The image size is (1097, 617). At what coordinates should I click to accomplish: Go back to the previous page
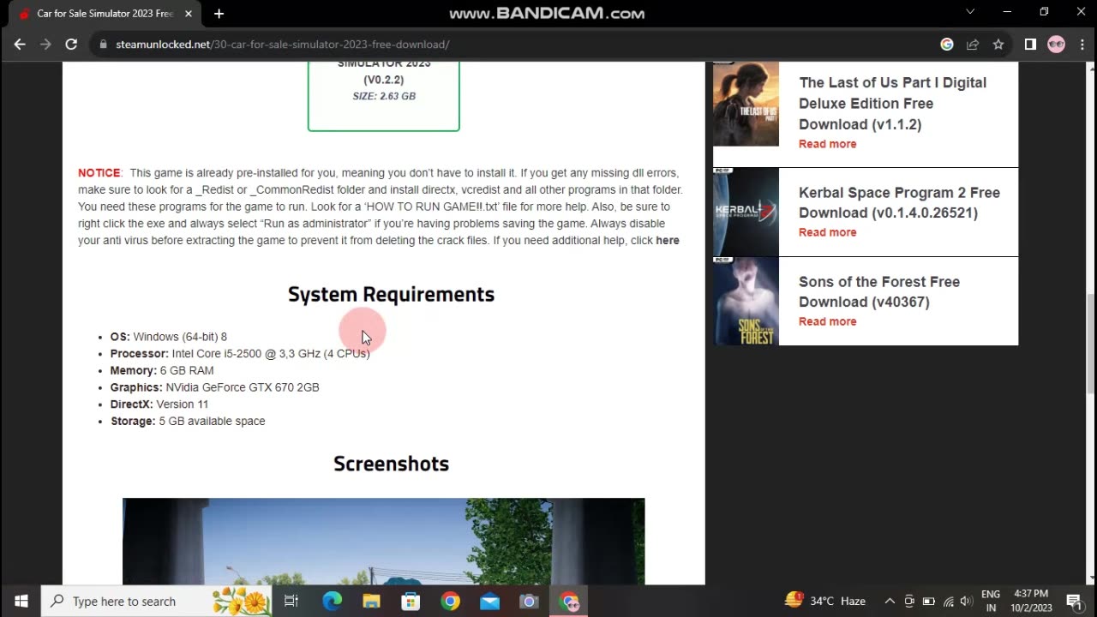pos(20,44)
